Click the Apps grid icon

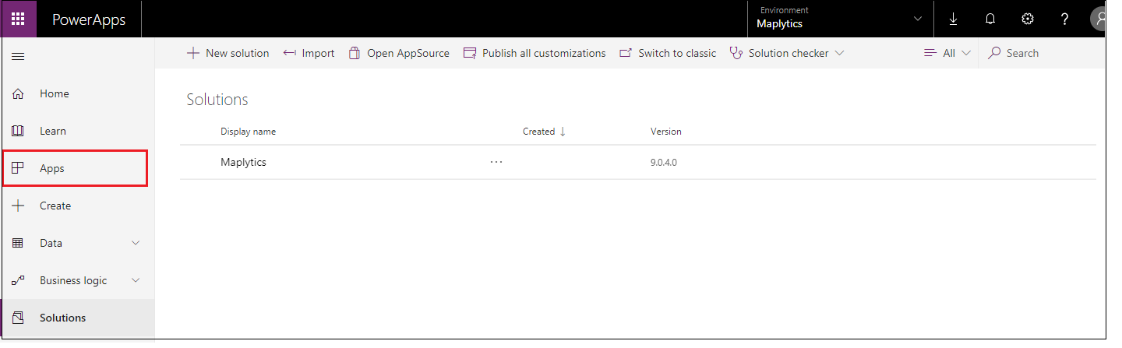point(18,168)
